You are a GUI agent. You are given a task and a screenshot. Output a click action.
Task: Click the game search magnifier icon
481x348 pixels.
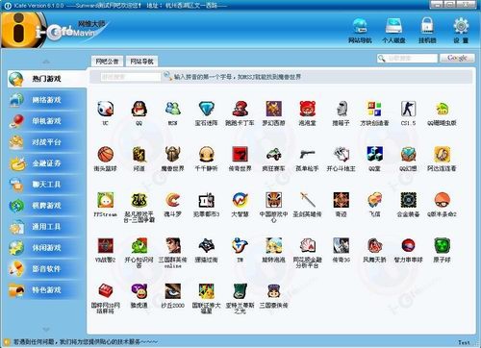(x=167, y=76)
